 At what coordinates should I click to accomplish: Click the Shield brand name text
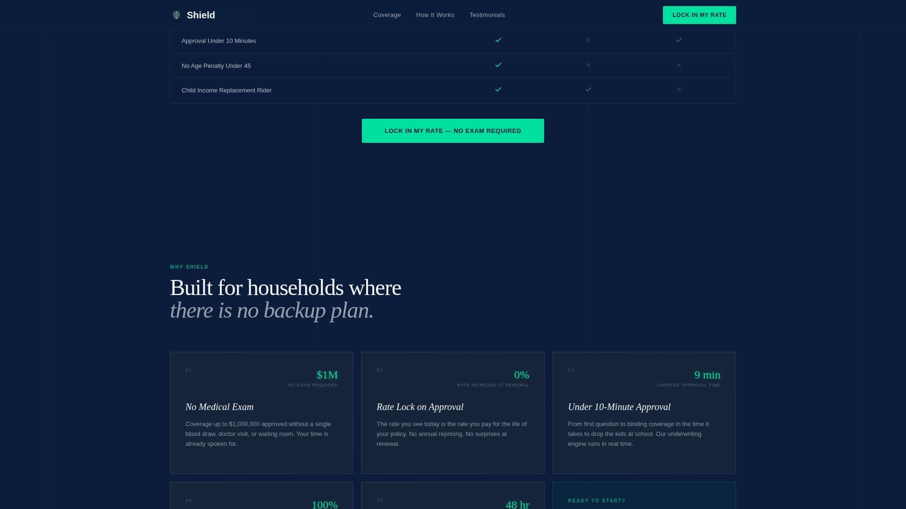201,15
